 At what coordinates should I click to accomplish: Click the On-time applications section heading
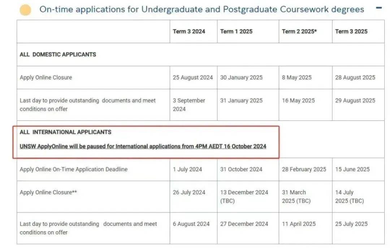click(201, 10)
